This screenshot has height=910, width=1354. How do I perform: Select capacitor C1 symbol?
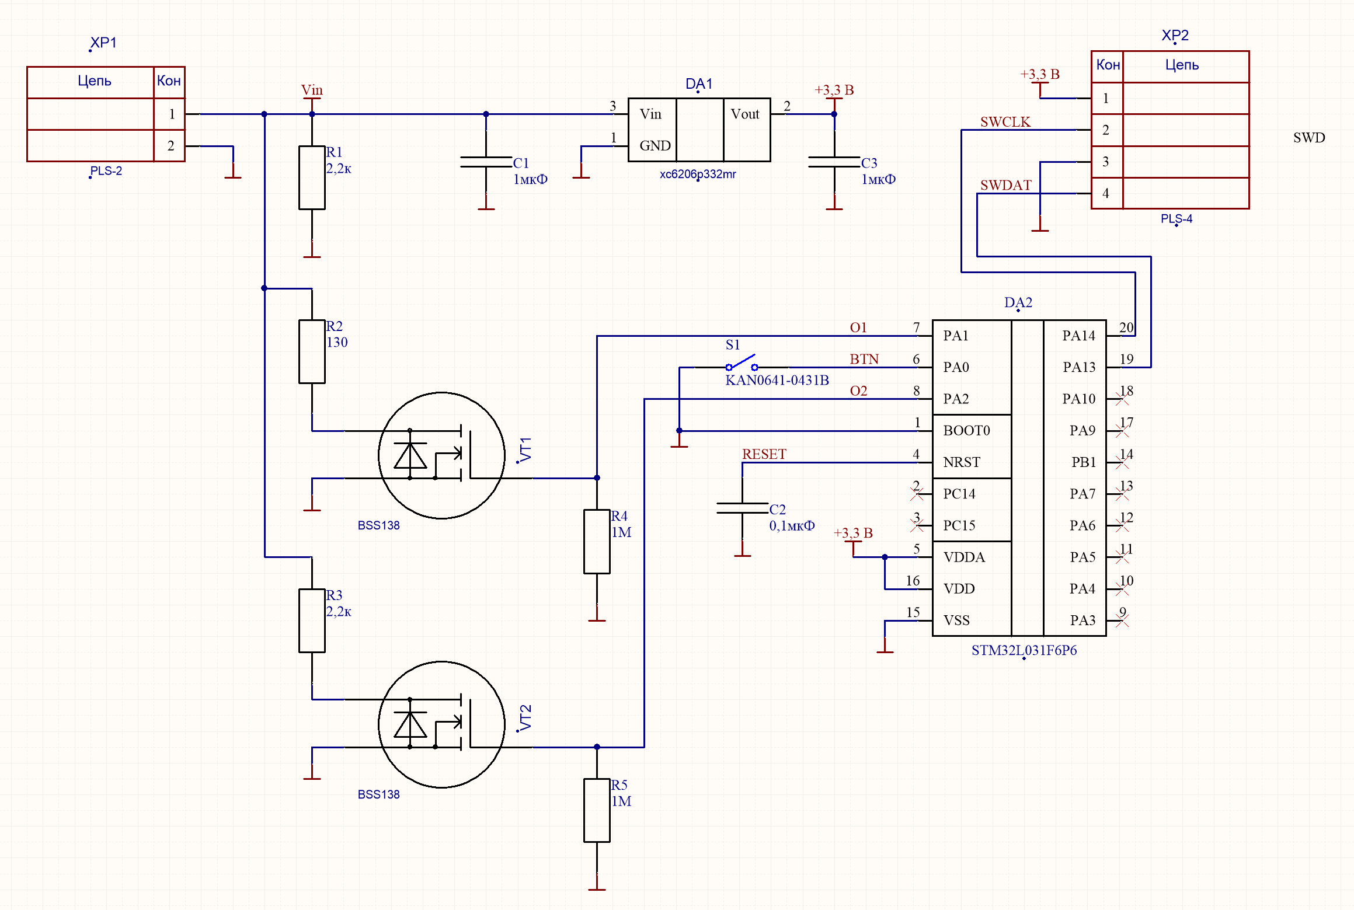(486, 162)
